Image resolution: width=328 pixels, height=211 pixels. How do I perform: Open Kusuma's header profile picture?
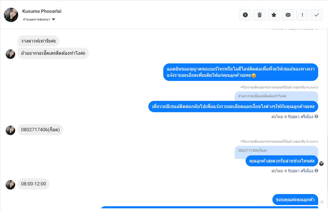click(11, 15)
